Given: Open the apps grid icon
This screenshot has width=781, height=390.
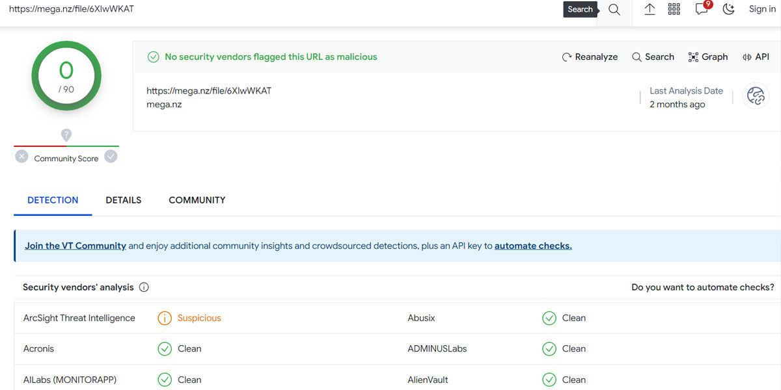Looking at the screenshot, I should click(x=674, y=9).
